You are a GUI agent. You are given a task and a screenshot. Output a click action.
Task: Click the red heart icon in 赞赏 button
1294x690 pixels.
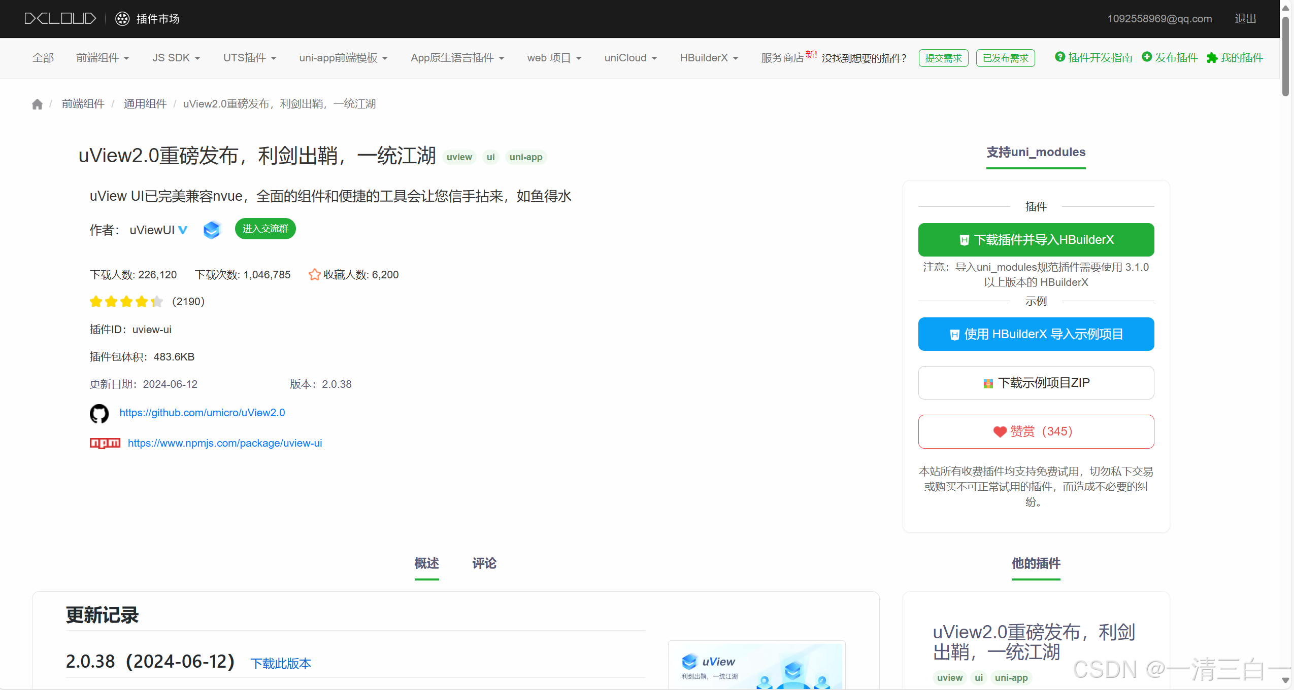[1000, 431]
